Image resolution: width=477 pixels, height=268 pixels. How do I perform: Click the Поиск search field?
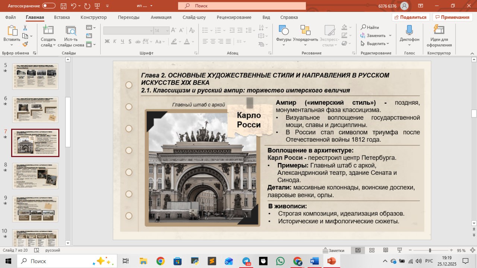[242, 6]
